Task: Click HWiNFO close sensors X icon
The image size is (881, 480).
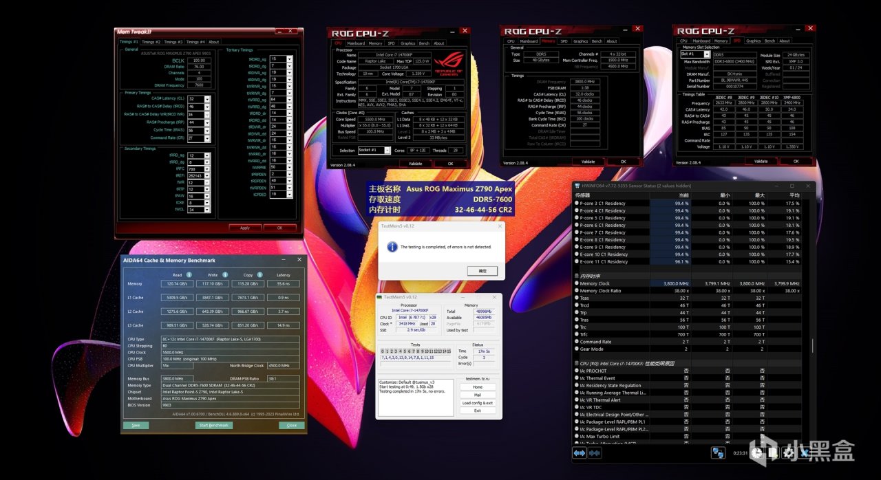Action: click(x=804, y=452)
